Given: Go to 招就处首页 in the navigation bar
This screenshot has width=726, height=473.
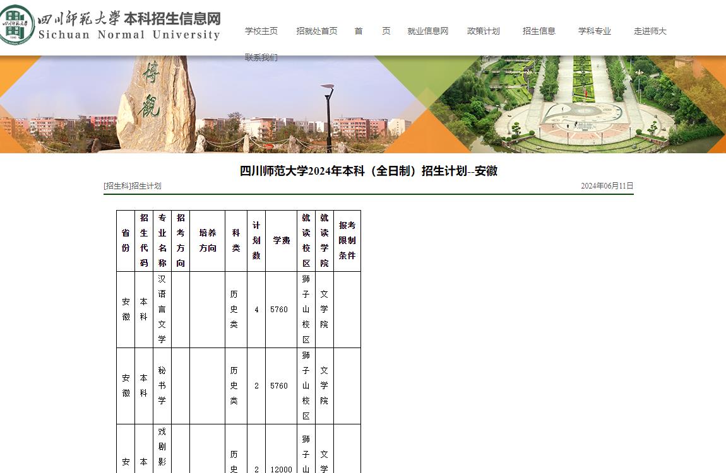Looking at the screenshot, I should coord(317,31).
